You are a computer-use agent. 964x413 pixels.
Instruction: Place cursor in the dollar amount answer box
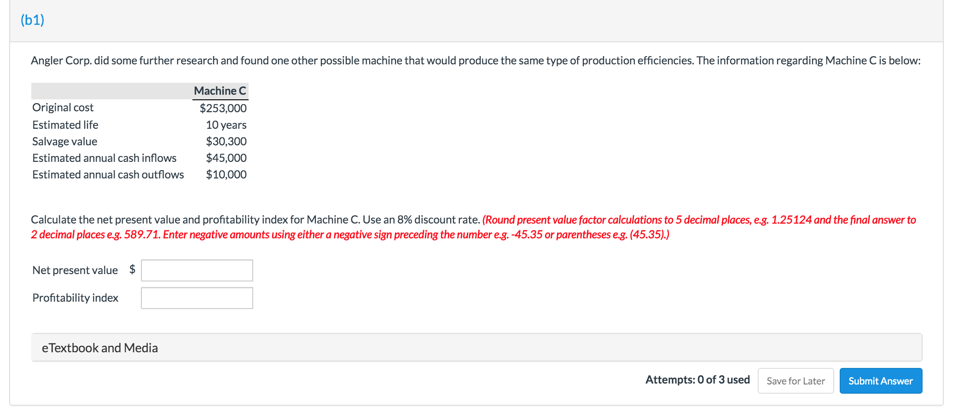[x=197, y=270]
